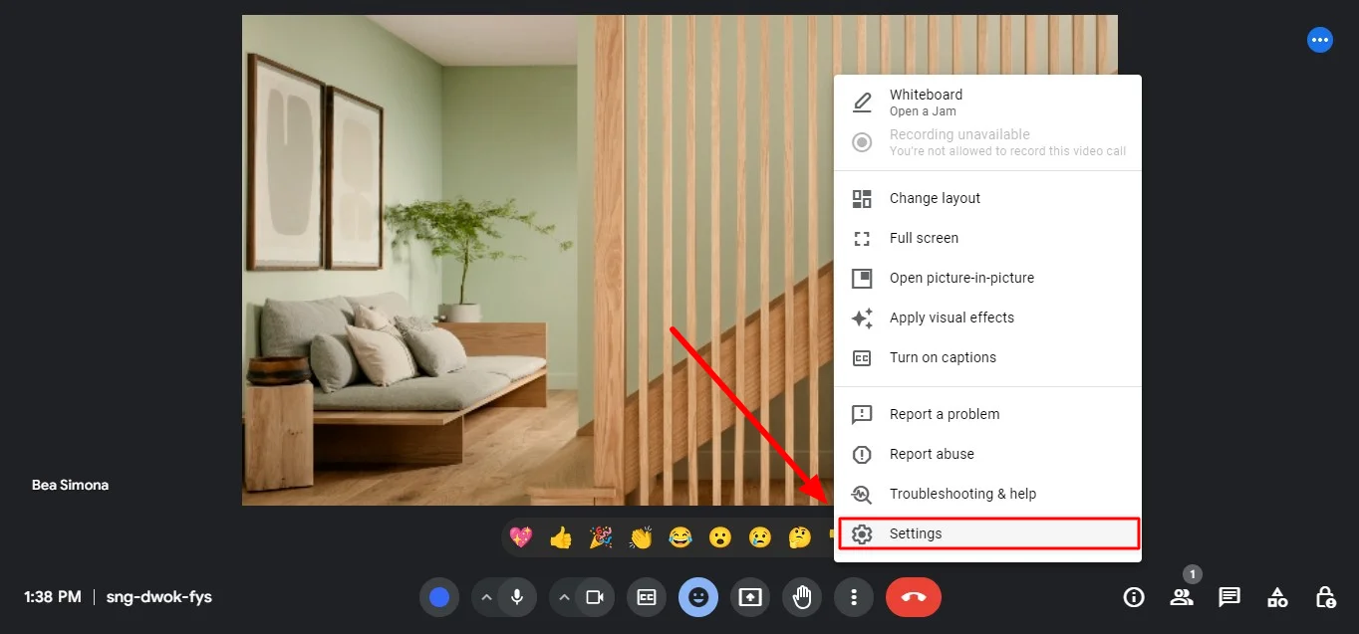This screenshot has width=1359, height=634.
Task: Send a heart emoji reaction
Action: 520,536
